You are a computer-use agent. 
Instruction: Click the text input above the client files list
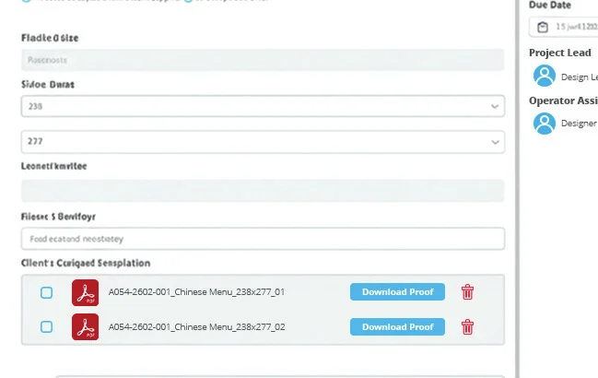click(x=263, y=239)
